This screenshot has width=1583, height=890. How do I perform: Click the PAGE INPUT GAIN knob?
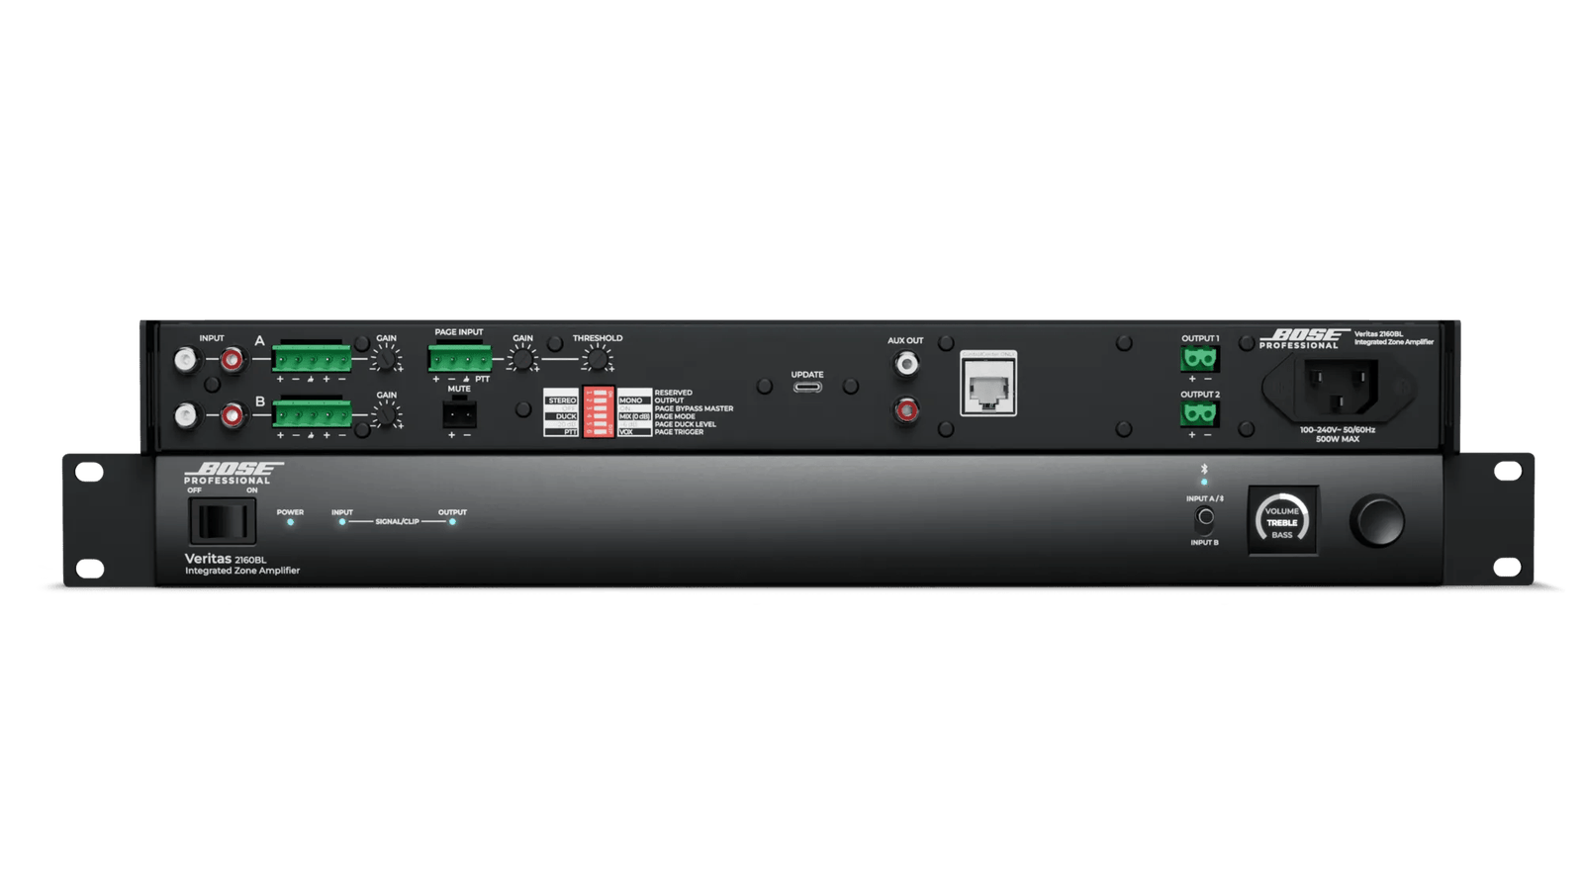(x=522, y=359)
